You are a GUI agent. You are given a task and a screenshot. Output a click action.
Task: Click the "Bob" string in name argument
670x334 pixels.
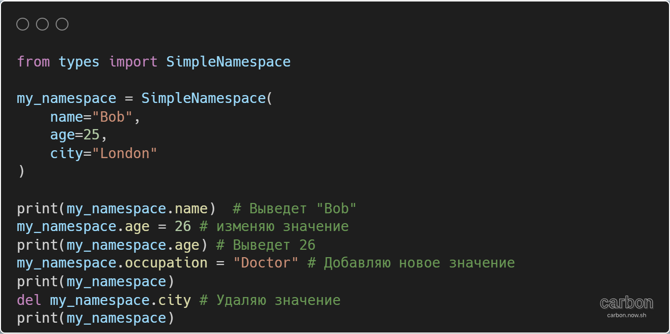116,117
